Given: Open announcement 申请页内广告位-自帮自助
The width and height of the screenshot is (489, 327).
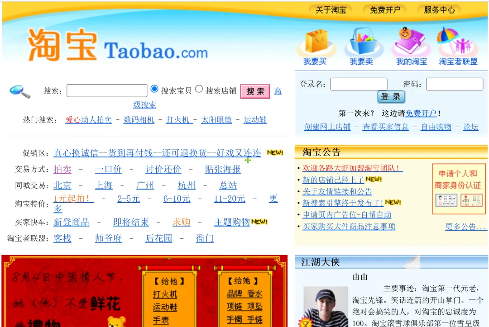Looking at the screenshot, I should click(x=347, y=214).
